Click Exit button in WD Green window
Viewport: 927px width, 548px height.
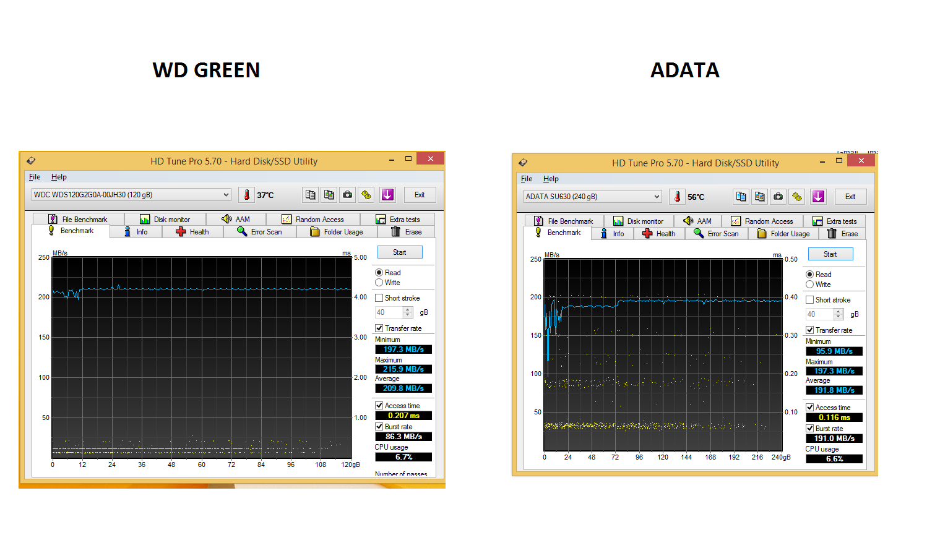[420, 195]
